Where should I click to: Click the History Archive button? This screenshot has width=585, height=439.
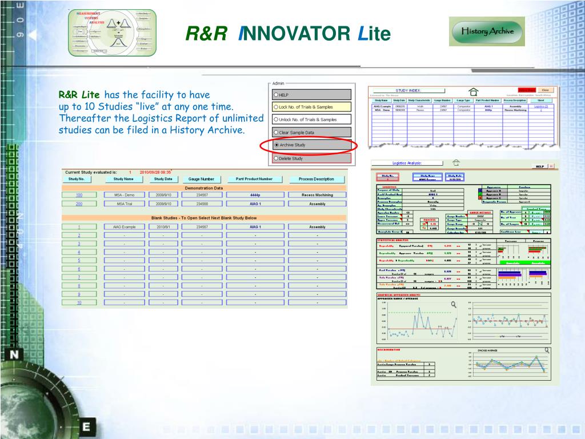tap(487, 31)
